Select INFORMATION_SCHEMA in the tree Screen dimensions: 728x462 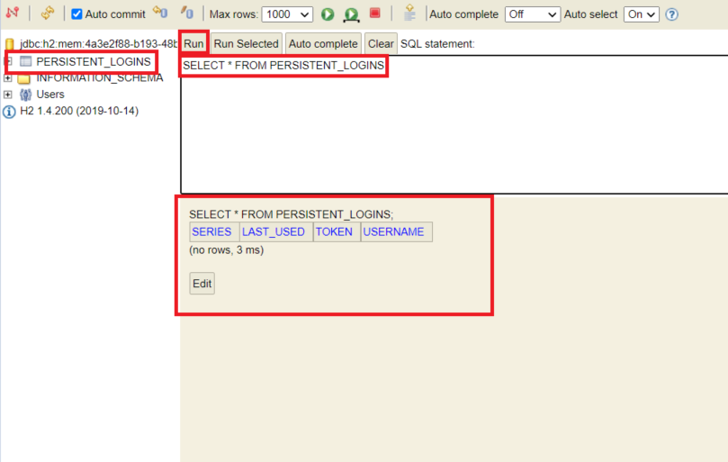(x=100, y=77)
